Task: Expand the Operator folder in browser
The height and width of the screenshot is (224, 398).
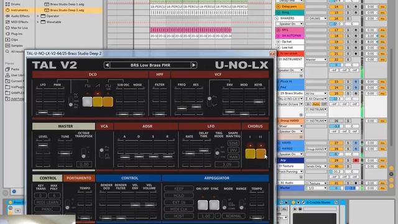Action: coord(38,16)
